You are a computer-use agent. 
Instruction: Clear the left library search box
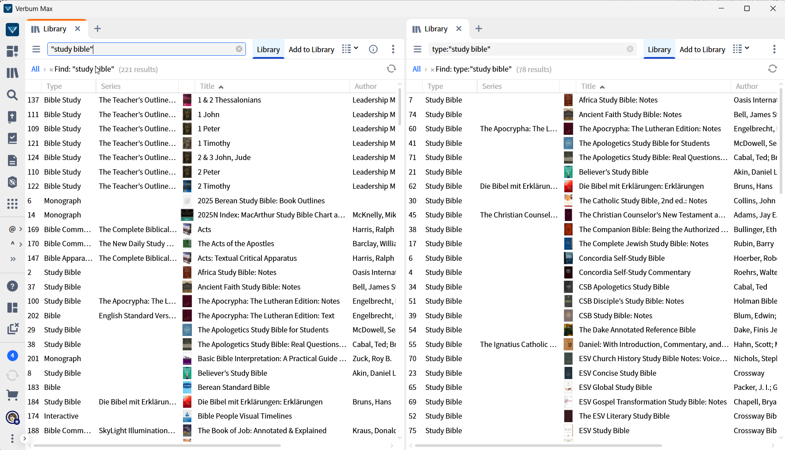tap(239, 49)
